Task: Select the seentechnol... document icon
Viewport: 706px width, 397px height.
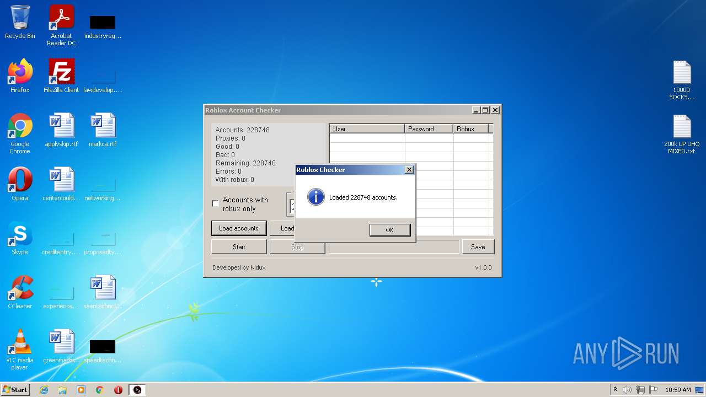Action: tap(103, 292)
